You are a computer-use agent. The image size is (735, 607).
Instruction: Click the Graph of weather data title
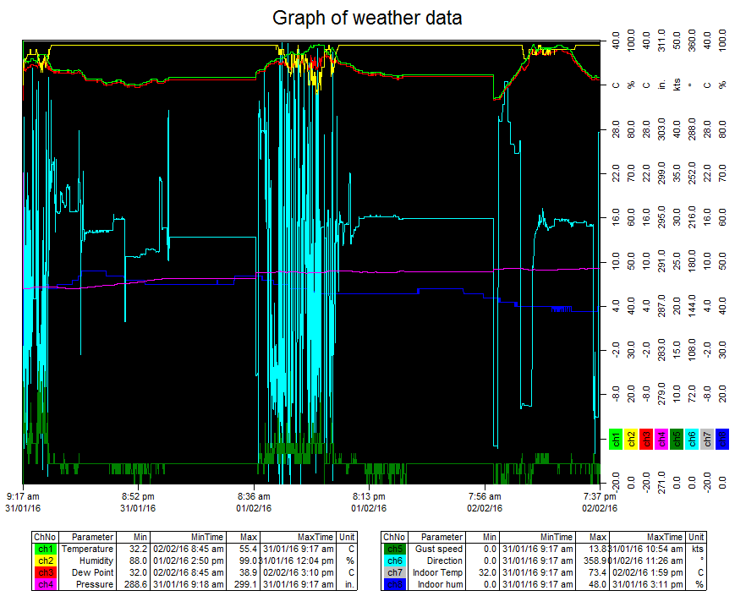coord(367,18)
